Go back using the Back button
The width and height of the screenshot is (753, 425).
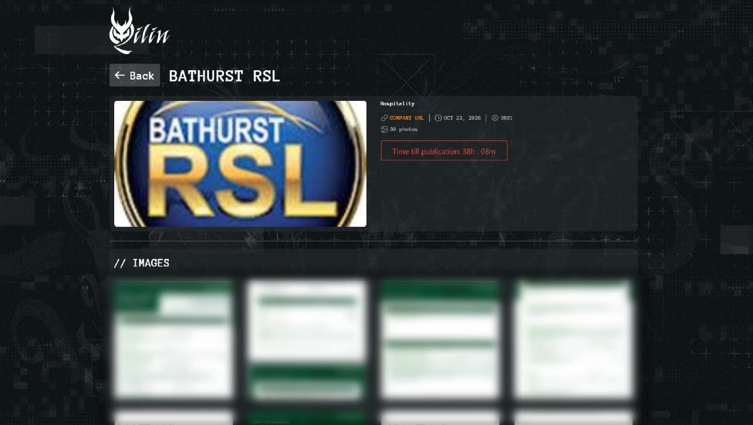click(134, 75)
